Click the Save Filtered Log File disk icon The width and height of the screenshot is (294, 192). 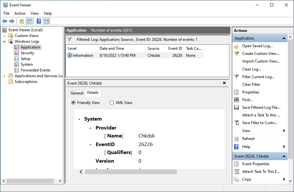pos(236,107)
